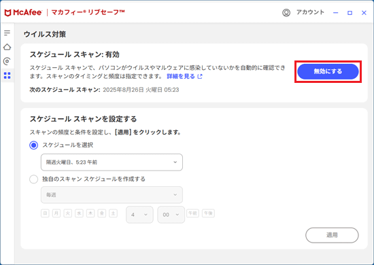
Task: Click the スケジュール スキャンを設定する heading
Action: (83, 119)
